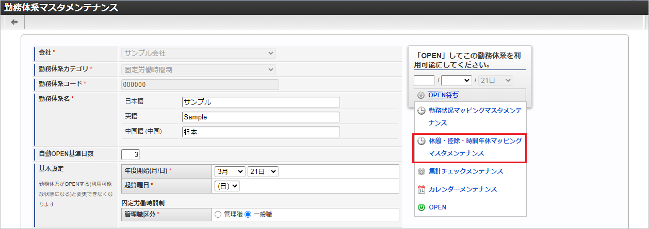Click the 中国語 name field containing 样本
649x229 pixels.
(x=261, y=132)
